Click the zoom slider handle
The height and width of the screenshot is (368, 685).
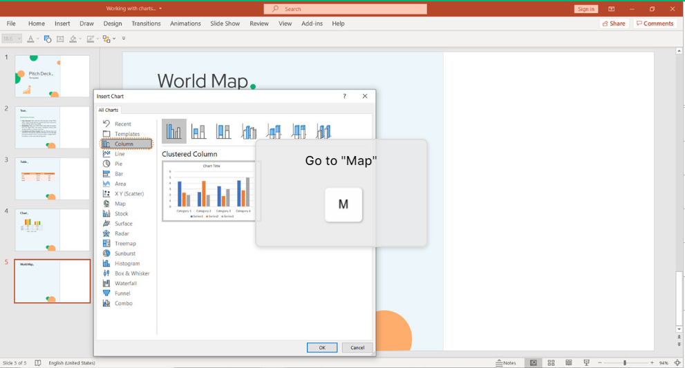(x=625, y=362)
